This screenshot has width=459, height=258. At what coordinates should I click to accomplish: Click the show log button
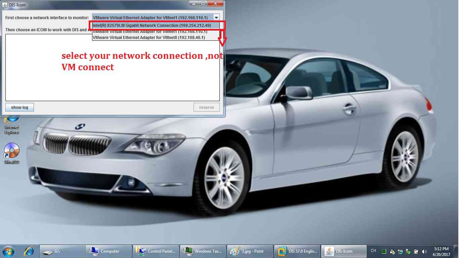click(x=19, y=107)
